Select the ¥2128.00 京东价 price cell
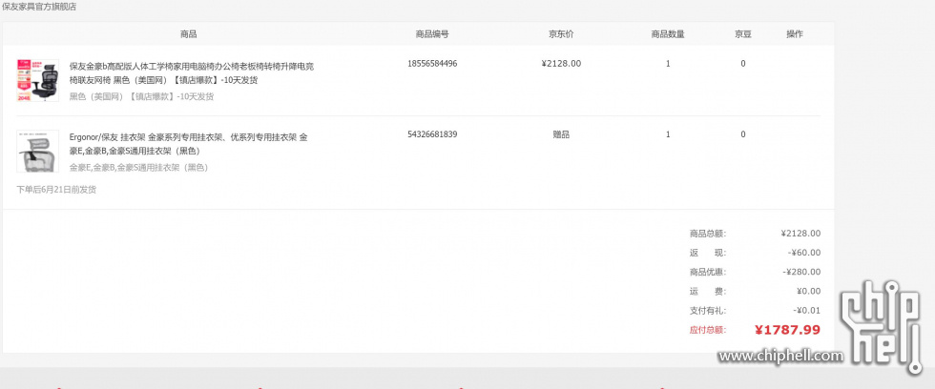This screenshot has height=389, width=935. tap(561, 64)
